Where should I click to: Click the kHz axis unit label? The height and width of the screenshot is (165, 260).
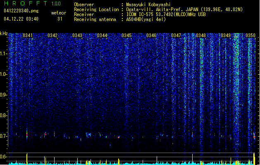coord(4,33)
